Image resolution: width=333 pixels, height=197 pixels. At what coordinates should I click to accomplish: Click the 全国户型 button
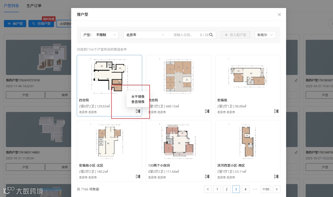pyautogui.click(x=41, y=23)
